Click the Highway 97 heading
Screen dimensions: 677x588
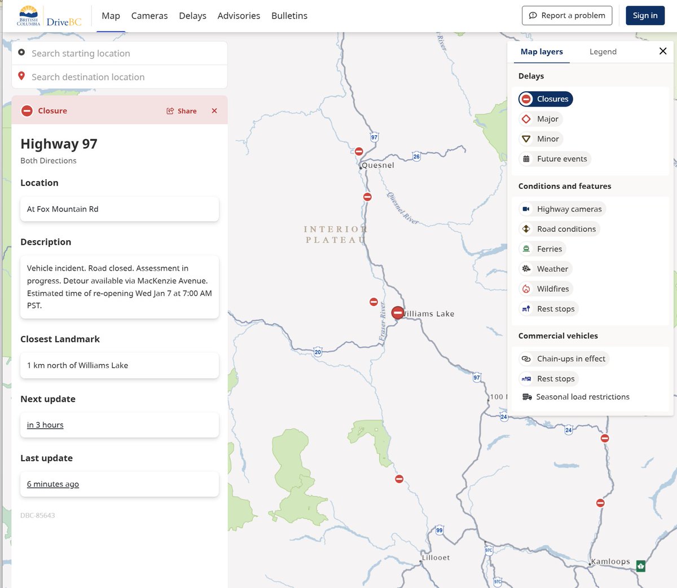[59, 144]
